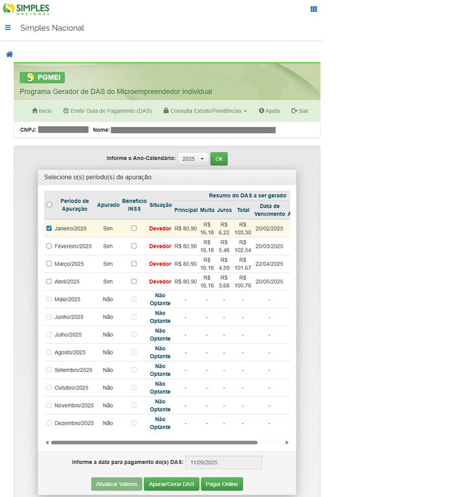Click the PGMEI logo badge
453x497 pixels.
[42, 78]
